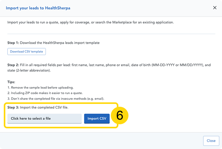222x149 pixels.
Task: Click the Close button at bottom
Action: tap(211, 141)
